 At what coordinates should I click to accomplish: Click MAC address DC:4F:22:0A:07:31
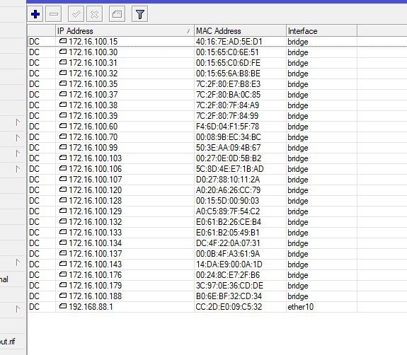point(228,243)
